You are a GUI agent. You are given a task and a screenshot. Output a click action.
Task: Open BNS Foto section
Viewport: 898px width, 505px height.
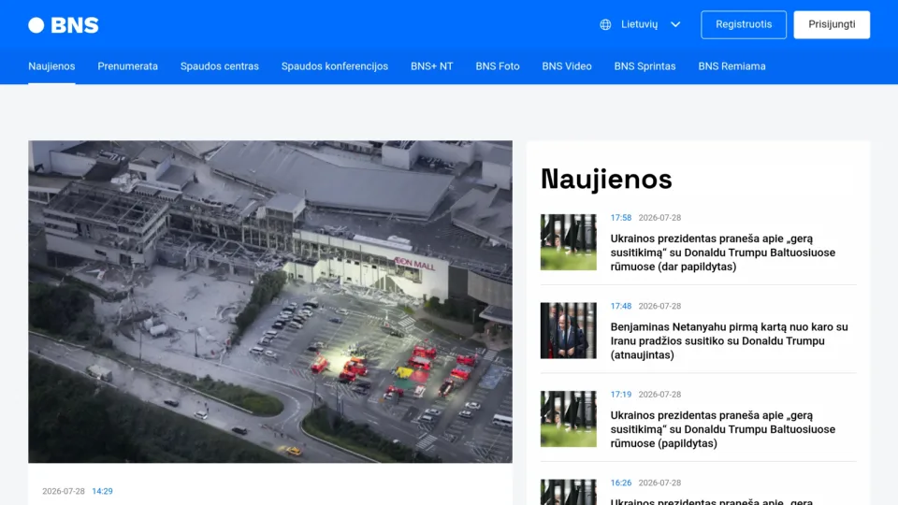click(x=498, y=66)
